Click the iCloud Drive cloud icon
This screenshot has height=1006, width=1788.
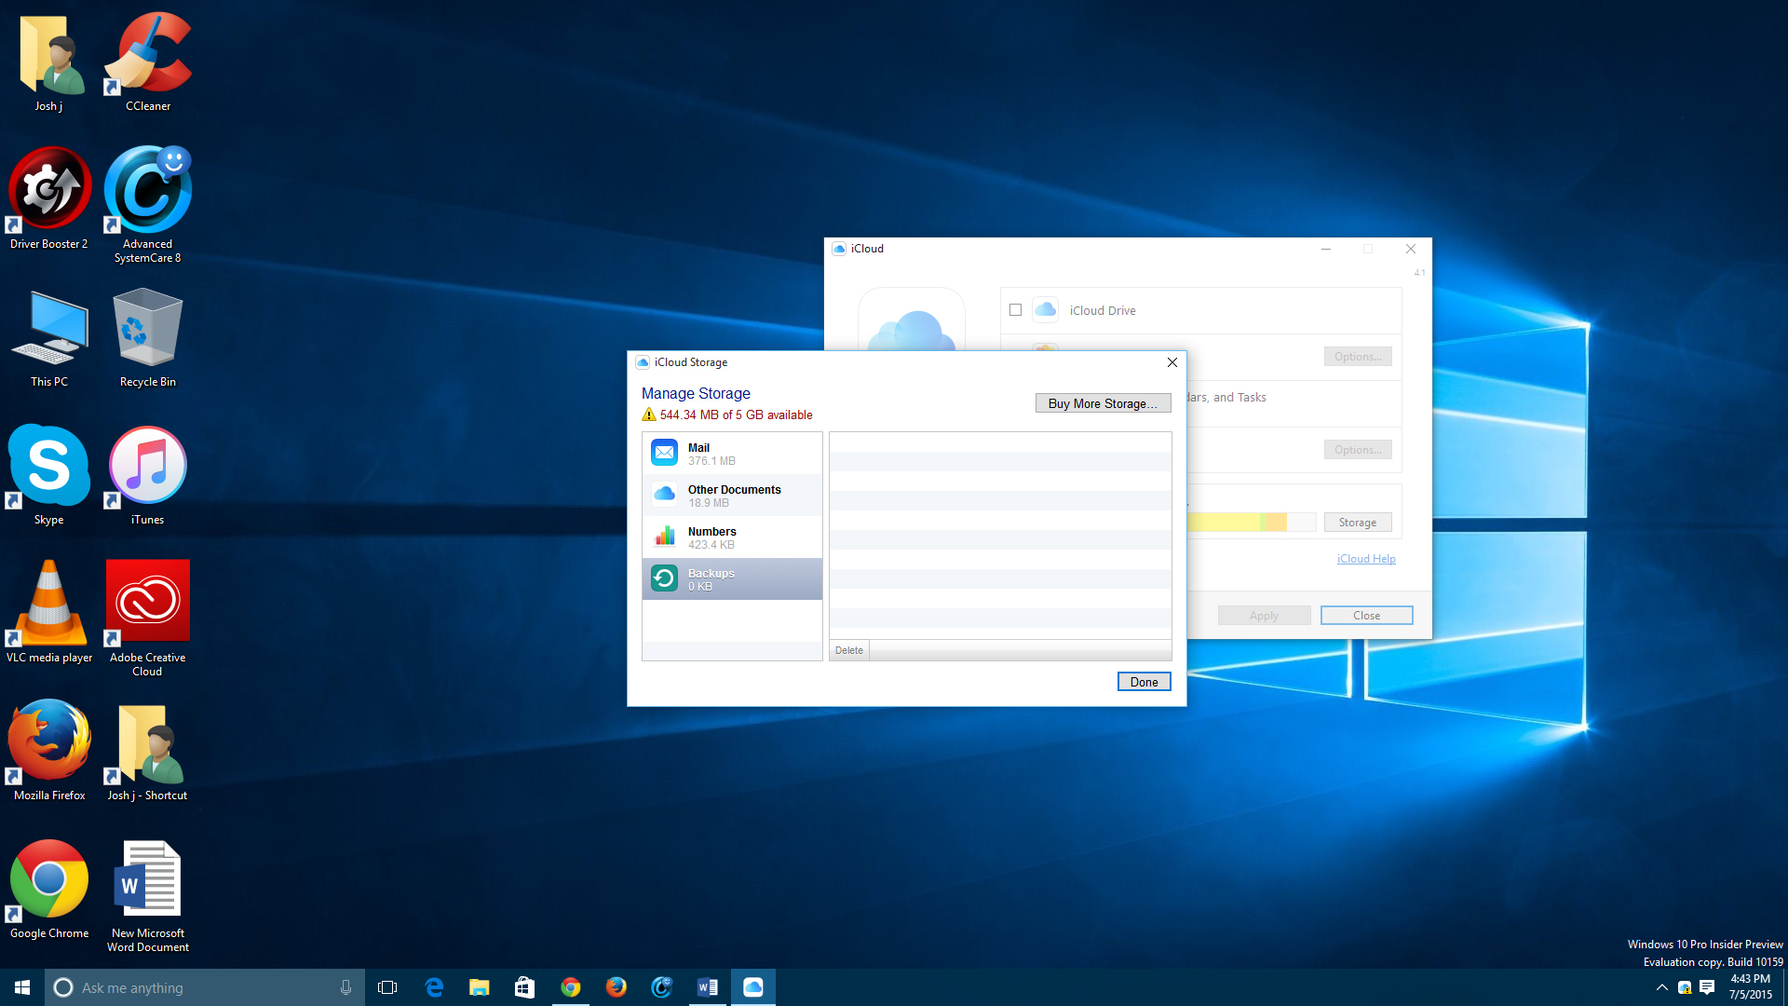click(x=1046, y=309)
